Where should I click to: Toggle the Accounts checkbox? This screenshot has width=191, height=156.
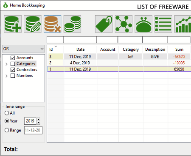pyautogui.click(x=13, y=58)
